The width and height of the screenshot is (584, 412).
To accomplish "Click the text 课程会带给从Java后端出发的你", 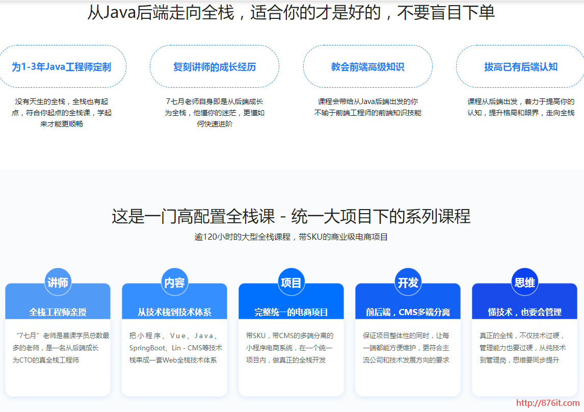I will [x=367, y=101].
